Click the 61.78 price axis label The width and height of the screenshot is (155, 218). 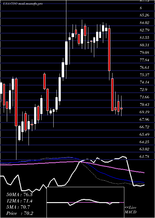[x=144, y=157]
